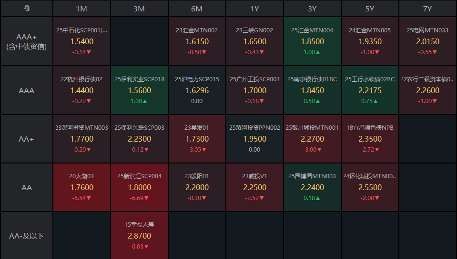Select the AAA+ (含中债资信) rating row header
457x259 pixels.
[27, 41]
